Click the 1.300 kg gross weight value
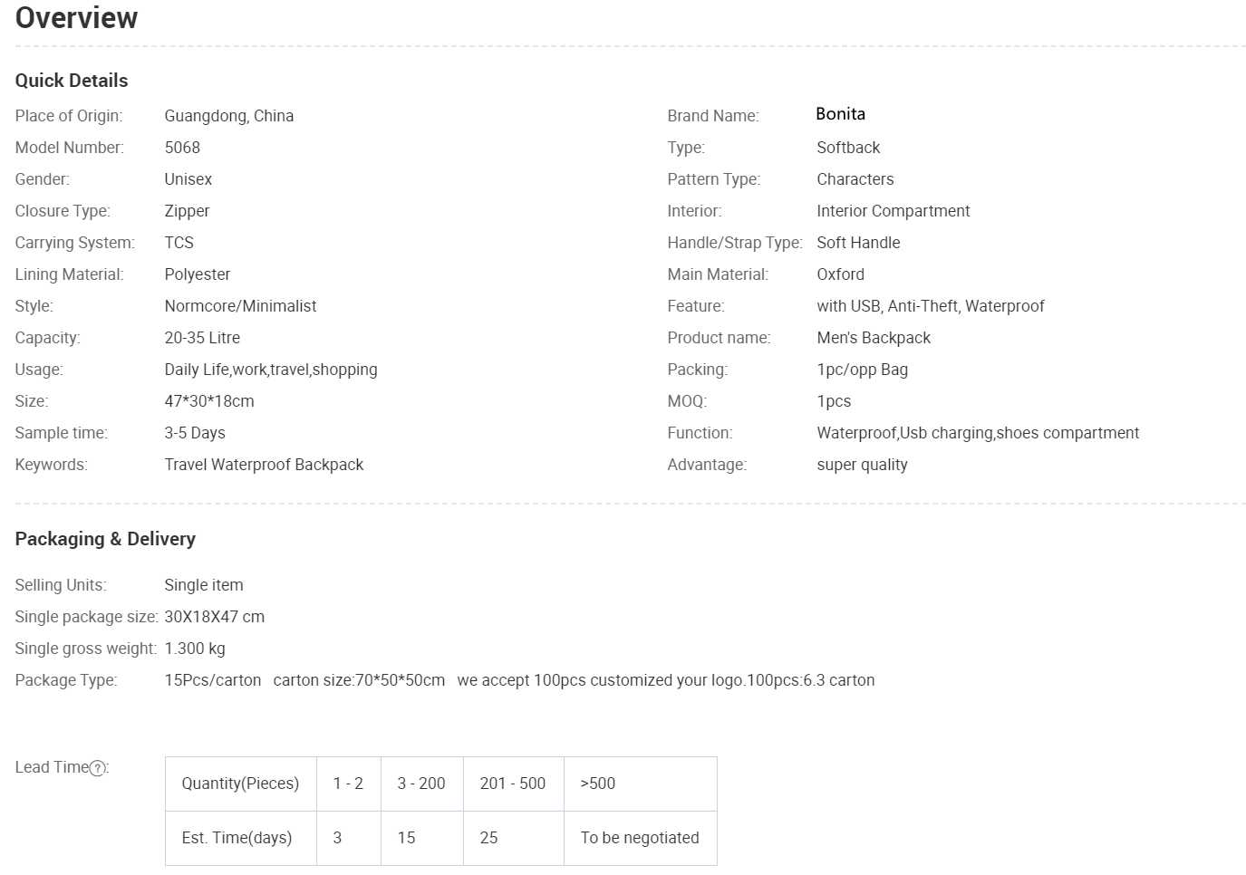Screen dimensions: 1246x875 pyautogui.click(x=195, y=649)
